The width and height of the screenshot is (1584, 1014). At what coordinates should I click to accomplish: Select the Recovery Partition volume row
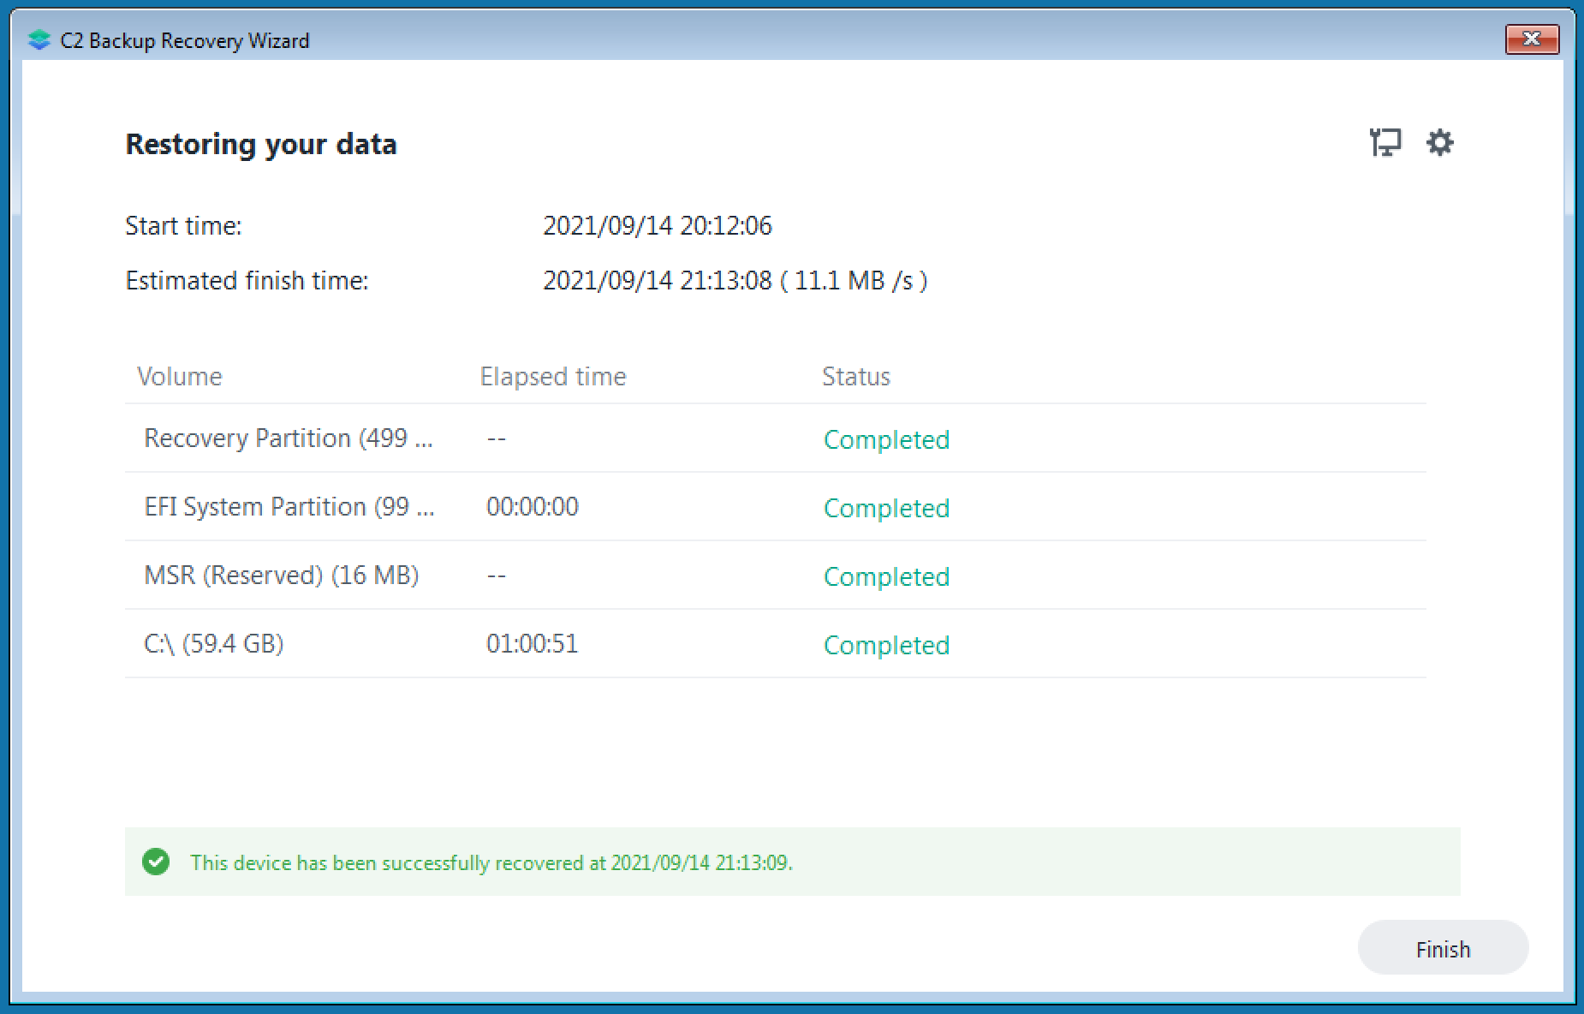point(776,438)
